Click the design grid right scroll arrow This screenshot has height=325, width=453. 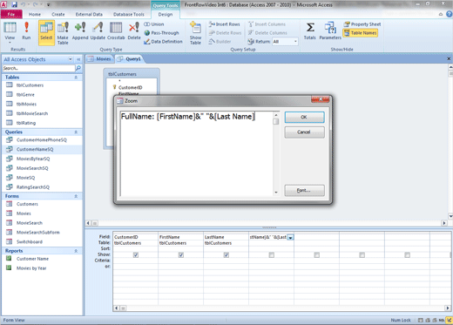click(448, 308)
